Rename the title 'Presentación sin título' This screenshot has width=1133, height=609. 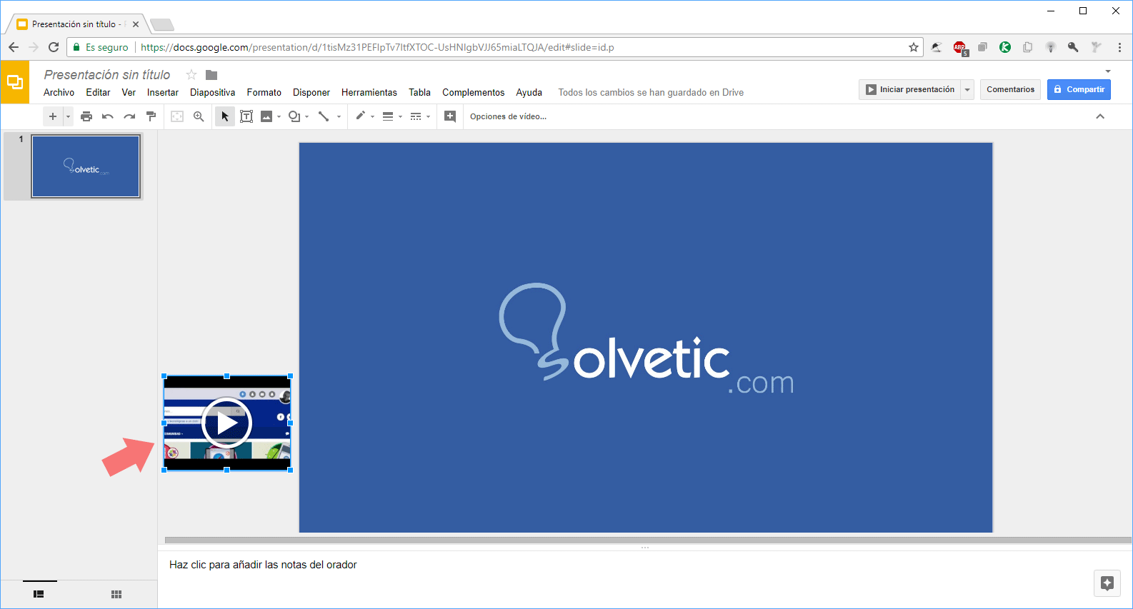click(x=107, y=75)
